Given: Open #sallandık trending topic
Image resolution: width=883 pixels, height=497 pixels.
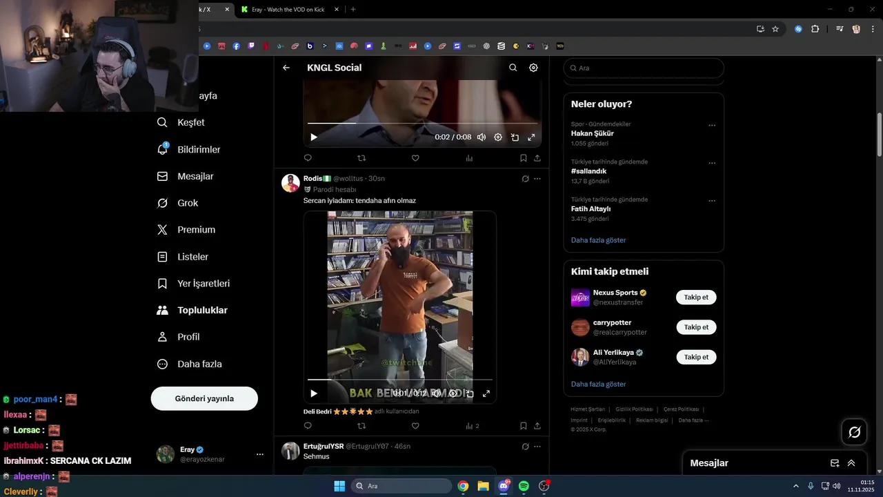Looking at the screenshot, I should pyautogui.click(x=588, y=171).
